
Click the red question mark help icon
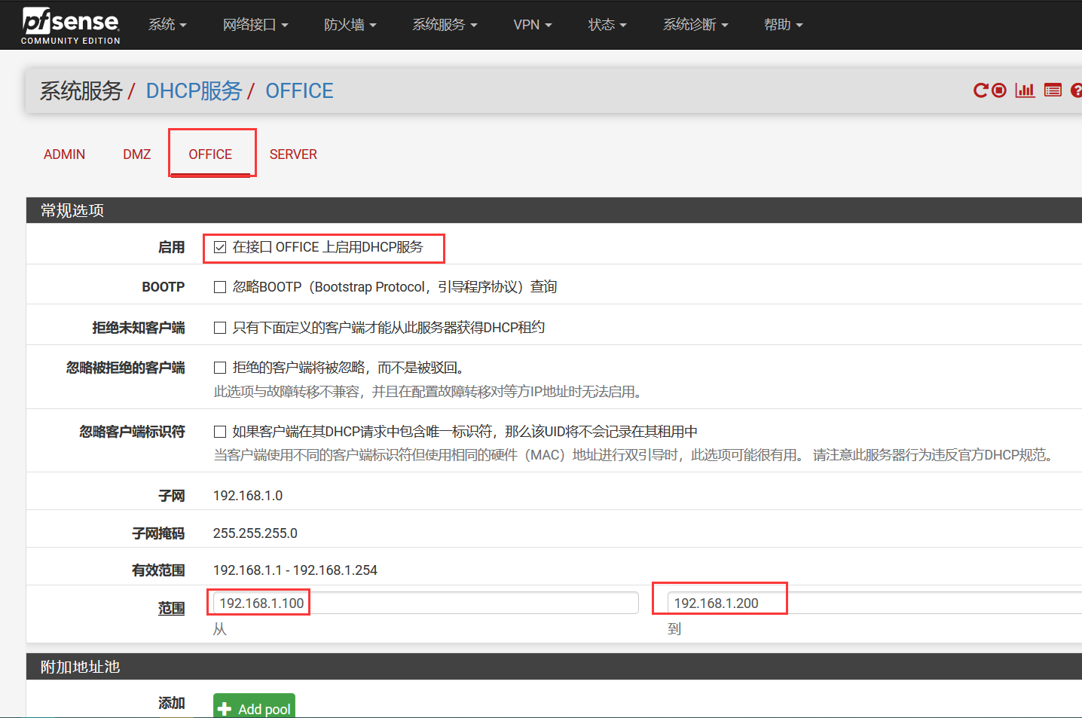point(1076,90)
